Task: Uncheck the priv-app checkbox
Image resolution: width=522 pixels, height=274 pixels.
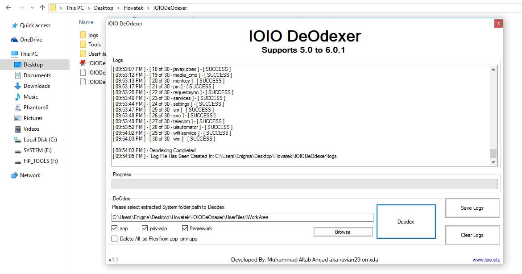Action: point(145,228)
